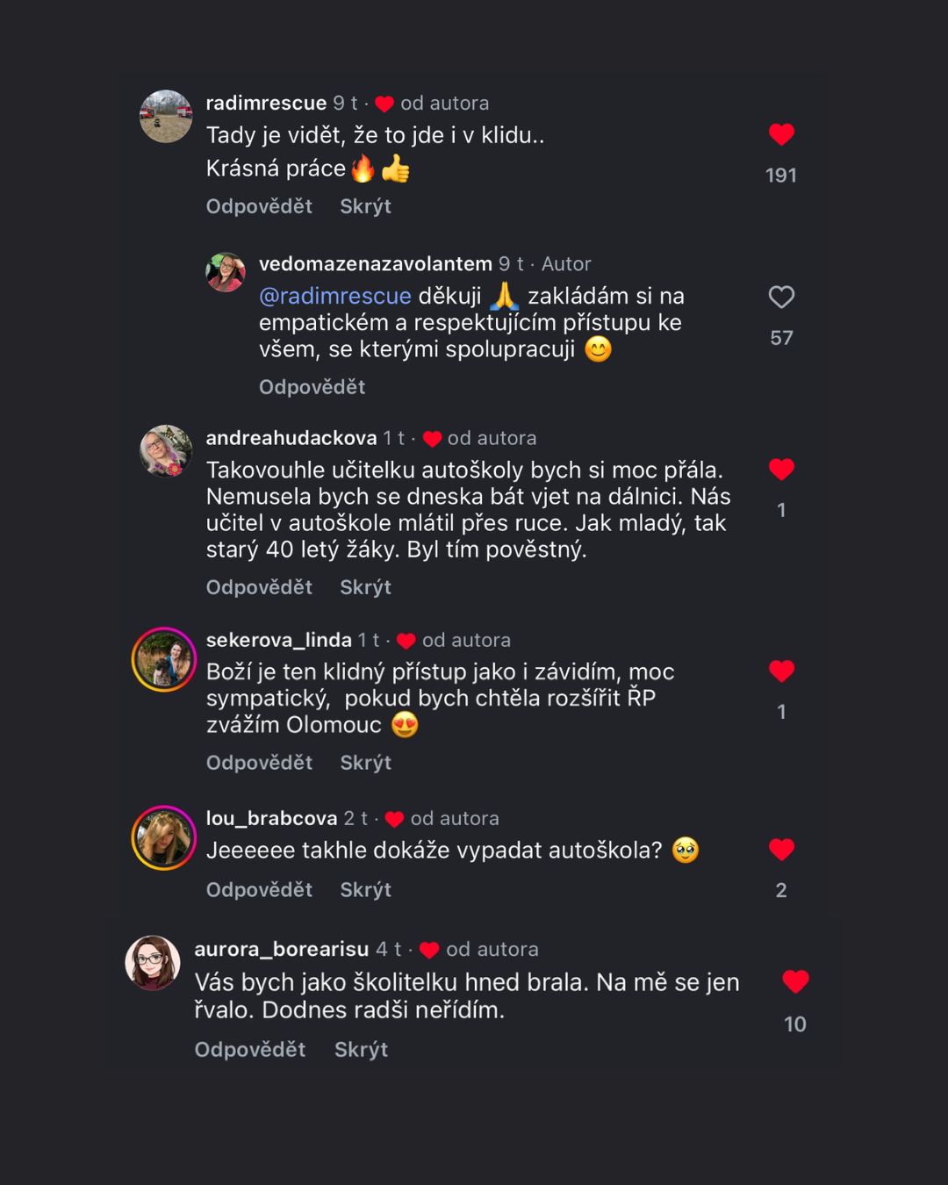Like radimrescue's comment with the heart

click(x=781, y=134)
